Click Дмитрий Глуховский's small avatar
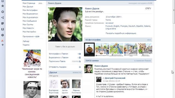 [x=99, y=79]
